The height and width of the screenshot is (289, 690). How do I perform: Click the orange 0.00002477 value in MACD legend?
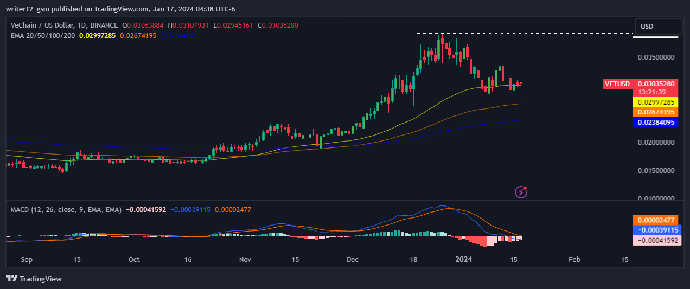point(233,209)
